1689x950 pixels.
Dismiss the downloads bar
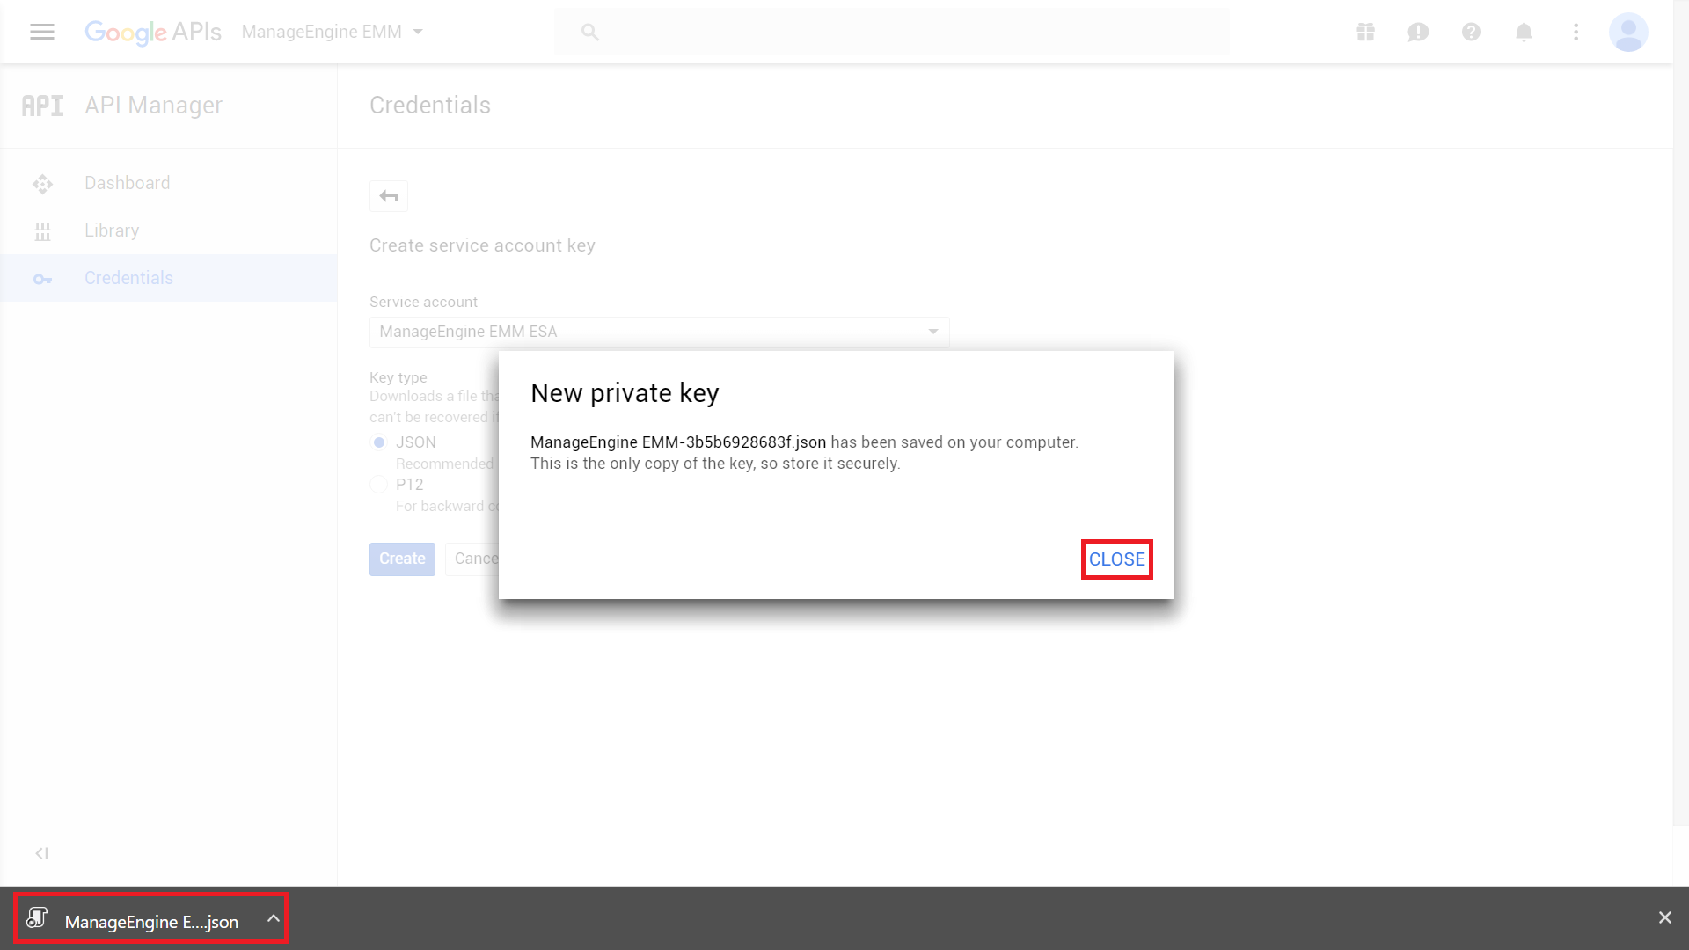click(x=1664, y=917)
